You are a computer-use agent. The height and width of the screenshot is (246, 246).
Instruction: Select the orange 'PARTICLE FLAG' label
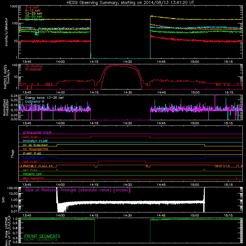34,166
